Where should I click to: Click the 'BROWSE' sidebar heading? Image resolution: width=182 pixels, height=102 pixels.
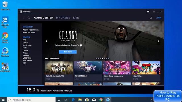click(x=26, y=37)
